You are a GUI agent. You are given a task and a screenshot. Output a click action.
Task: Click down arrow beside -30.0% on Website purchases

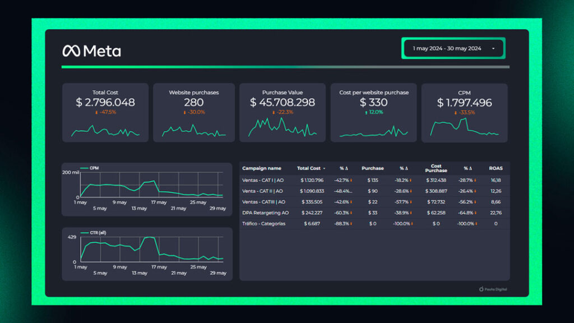coord(184,112)
